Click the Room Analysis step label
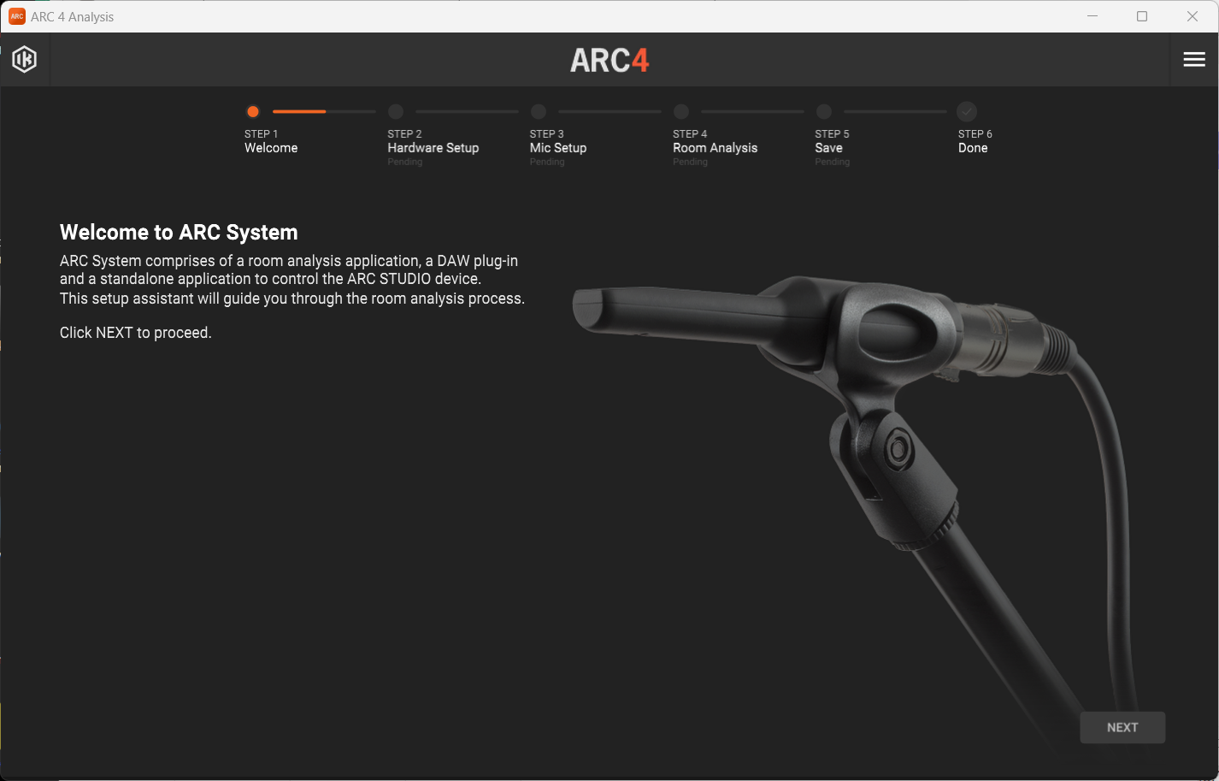This screenshot has width=1219, height=781. (715, 148)
